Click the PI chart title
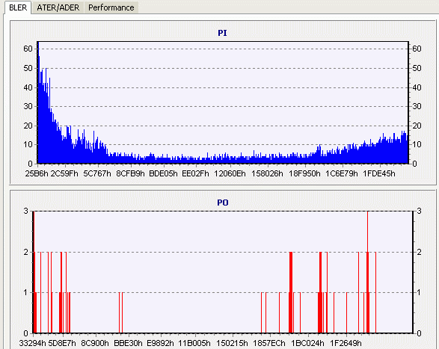The width and height of the screenshot is (439, 349). 222,33
